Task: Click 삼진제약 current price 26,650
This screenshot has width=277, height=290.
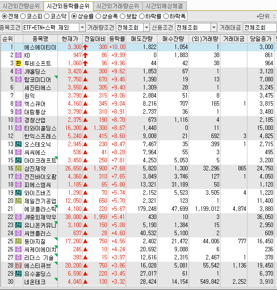Action: coord(73,168)
